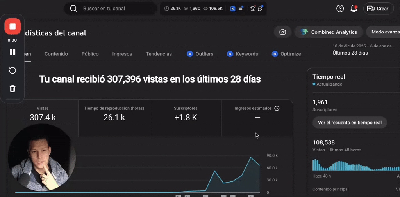400x197 pixels.
Task: Click the 'Tiempo real' panel heading
Action: (329, 77)
